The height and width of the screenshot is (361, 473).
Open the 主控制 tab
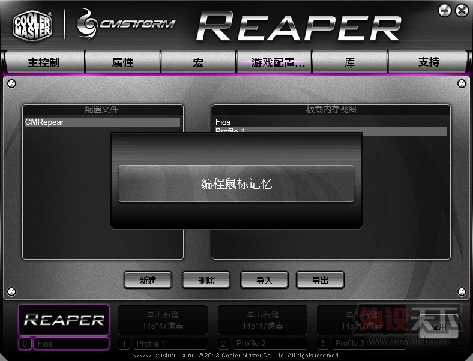(44, 62)
